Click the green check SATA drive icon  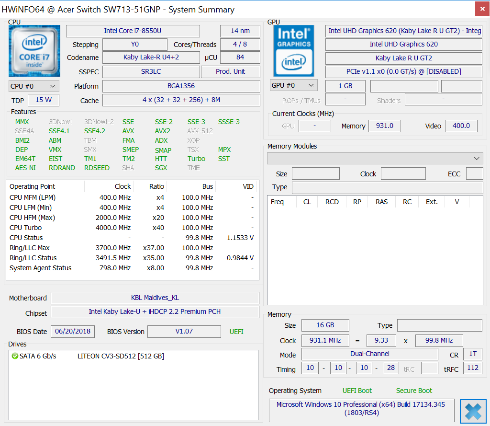(x=15, y=356)
